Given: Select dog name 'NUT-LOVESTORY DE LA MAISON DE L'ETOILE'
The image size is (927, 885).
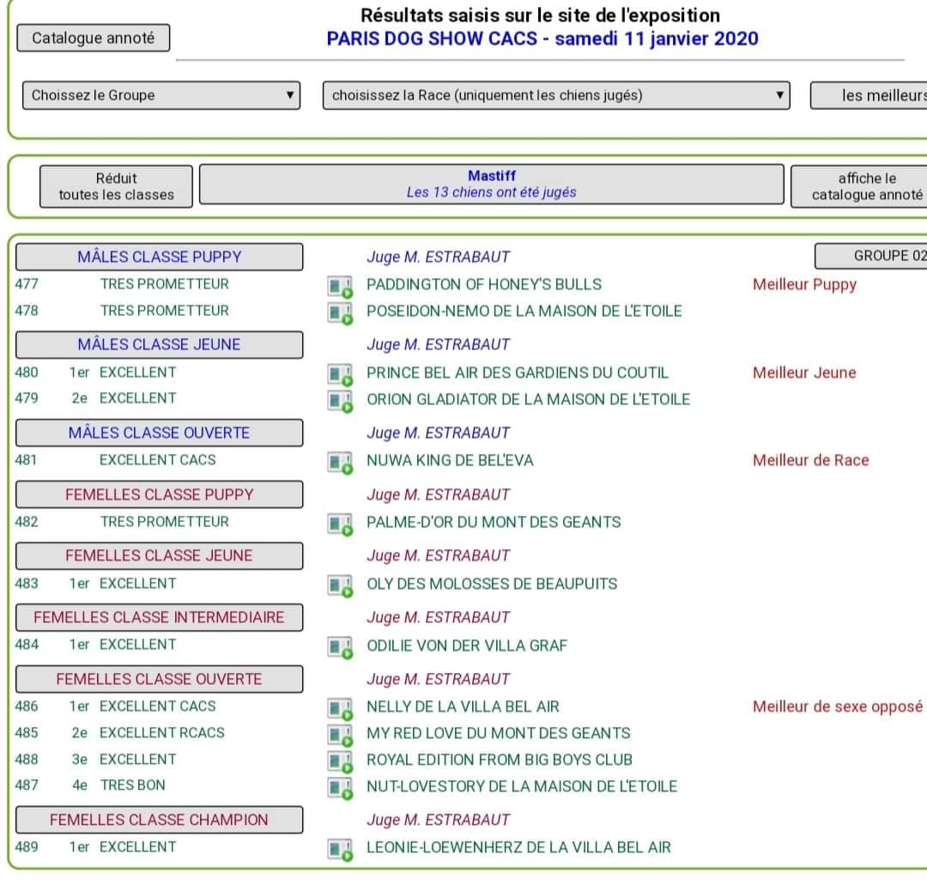Looking at the screenshot, I should click(522, 786).
